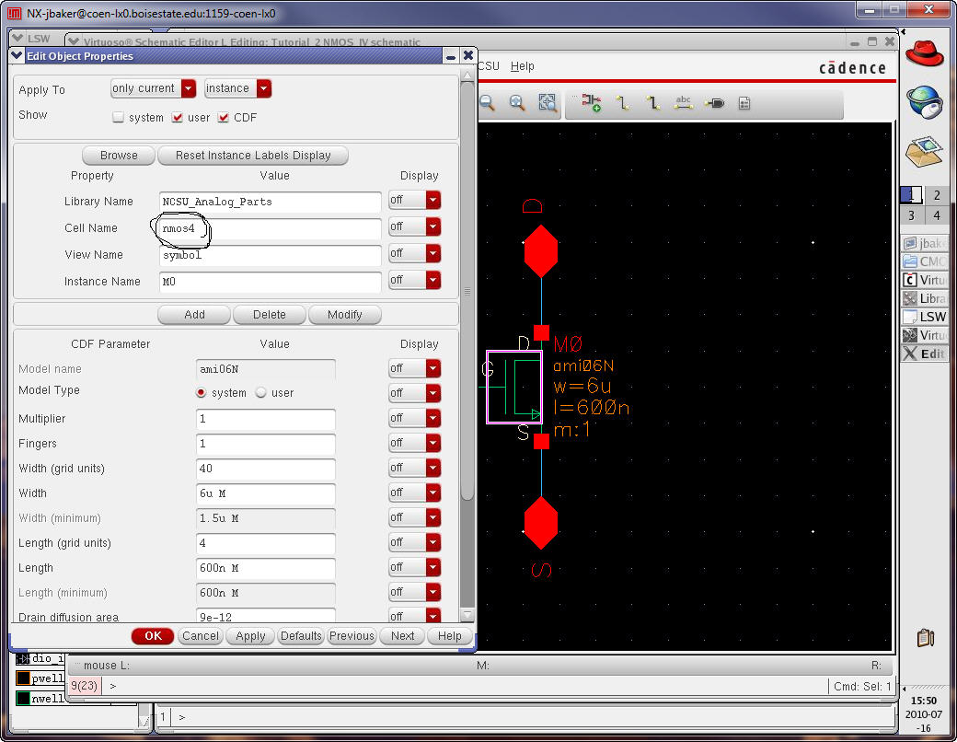
Task: Select the user Model Type radio button
Action: click(x=261, y=393)
